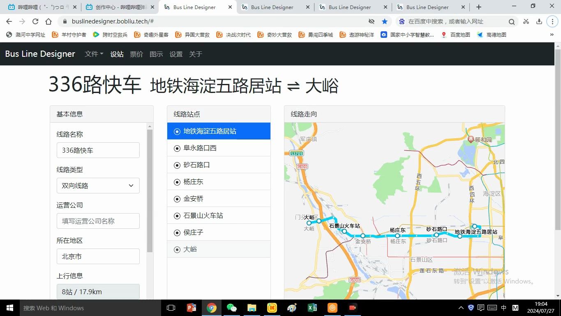The height and width of the screenshot is (316, 561).
Task: Open Task View on the taskbar
Action: coord(171,308)
